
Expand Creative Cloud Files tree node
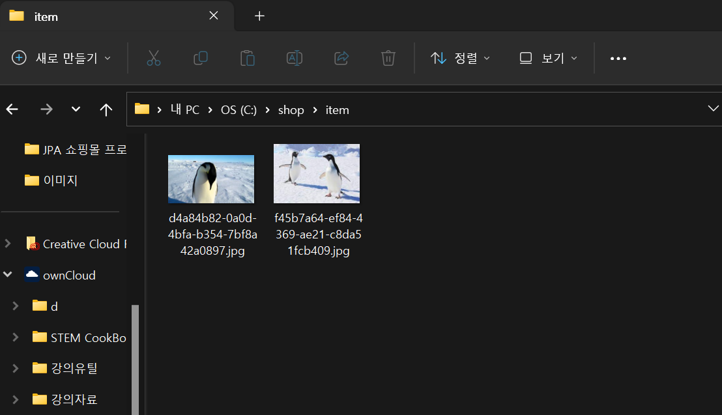click(8, 243)
